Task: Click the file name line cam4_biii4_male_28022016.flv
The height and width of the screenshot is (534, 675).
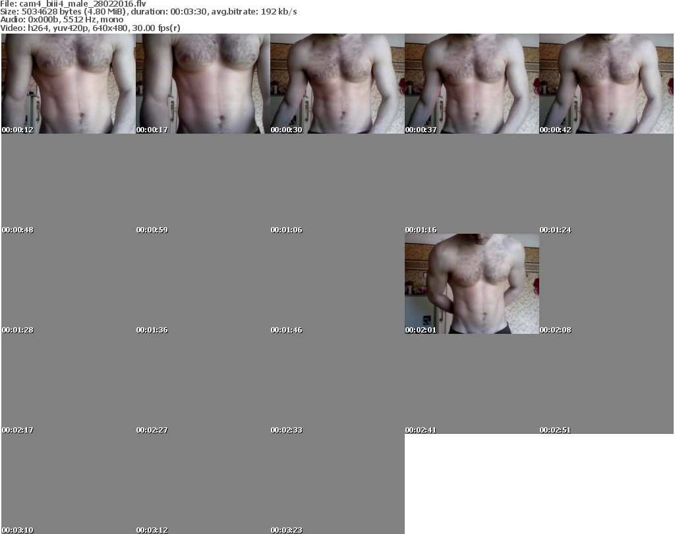Action: (x=73, y=4)
